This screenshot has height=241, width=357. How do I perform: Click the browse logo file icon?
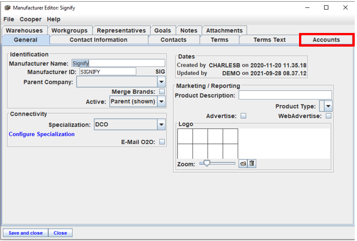pyautogui.click(x=243, y=163)
